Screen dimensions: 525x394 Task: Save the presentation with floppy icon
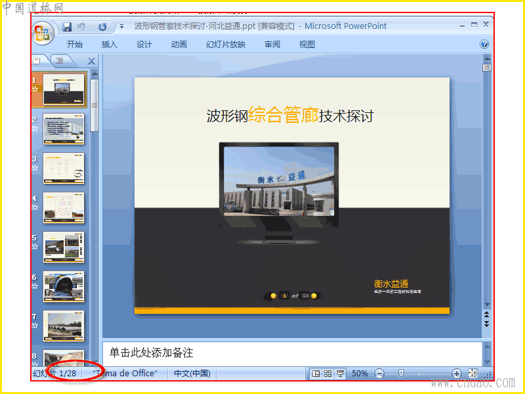tap(67, 26)
